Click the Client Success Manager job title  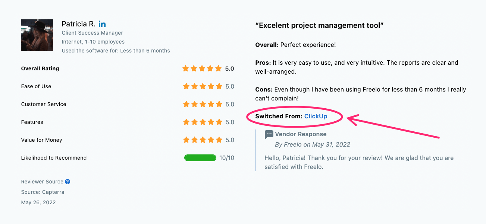(x=93, y=33)
